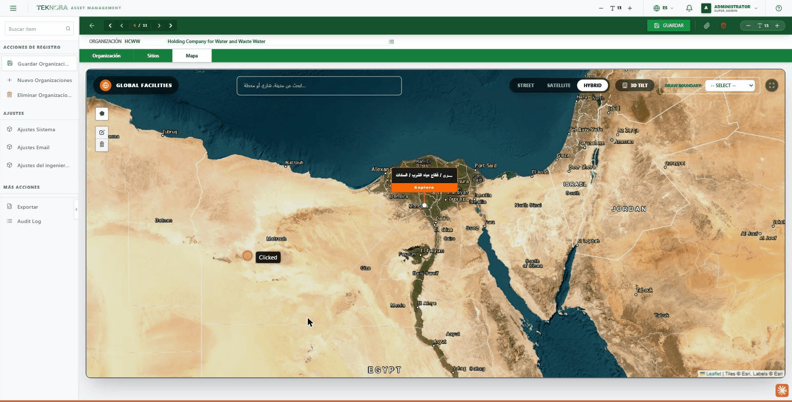Image resolution: width=792 pixels, height=402 pixels.
Task: Go back with the left arrow icon
Action: click(x=92, y=26)
